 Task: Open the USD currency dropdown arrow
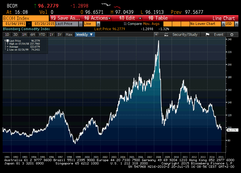pos(236,24)
